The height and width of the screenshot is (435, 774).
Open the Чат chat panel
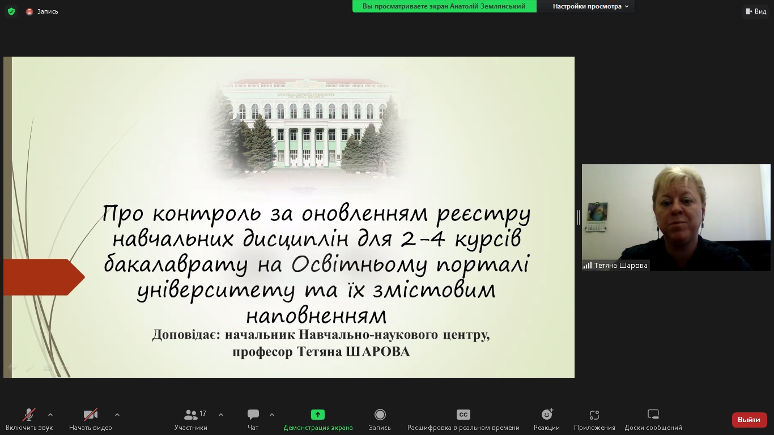(x=253, y=420)
